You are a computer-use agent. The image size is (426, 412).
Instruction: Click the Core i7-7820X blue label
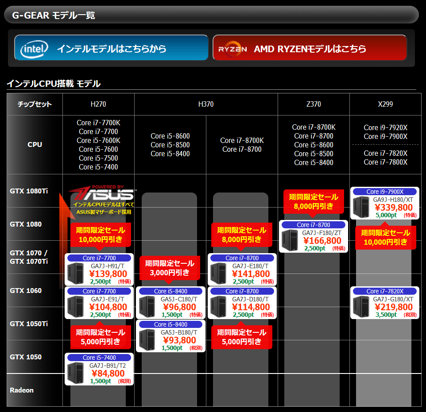(x=385, y=291)
